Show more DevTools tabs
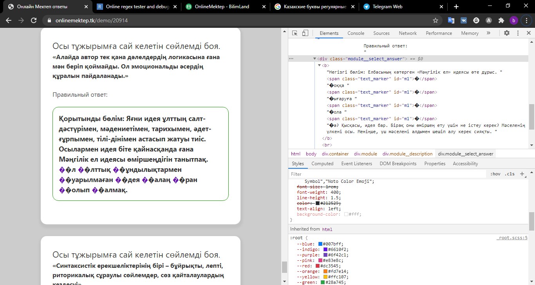Image resolution: width=535 pixels, height=285 pixels. (488, 33)
